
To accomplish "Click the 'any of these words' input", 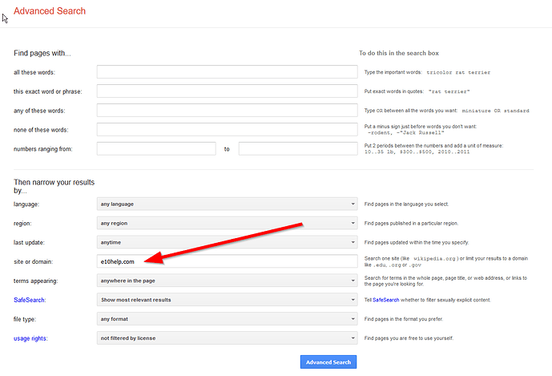I will click(x=226, y=110).
